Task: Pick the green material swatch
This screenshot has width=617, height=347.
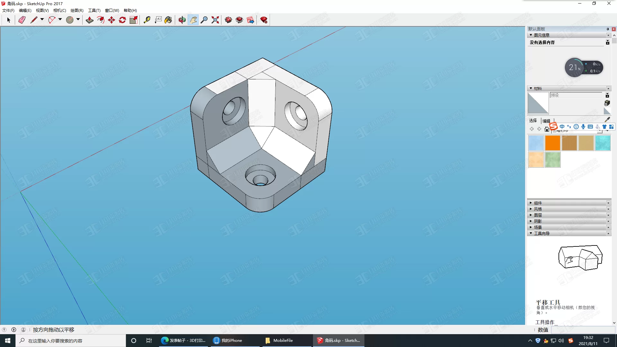Action: [x=553, y=160]
